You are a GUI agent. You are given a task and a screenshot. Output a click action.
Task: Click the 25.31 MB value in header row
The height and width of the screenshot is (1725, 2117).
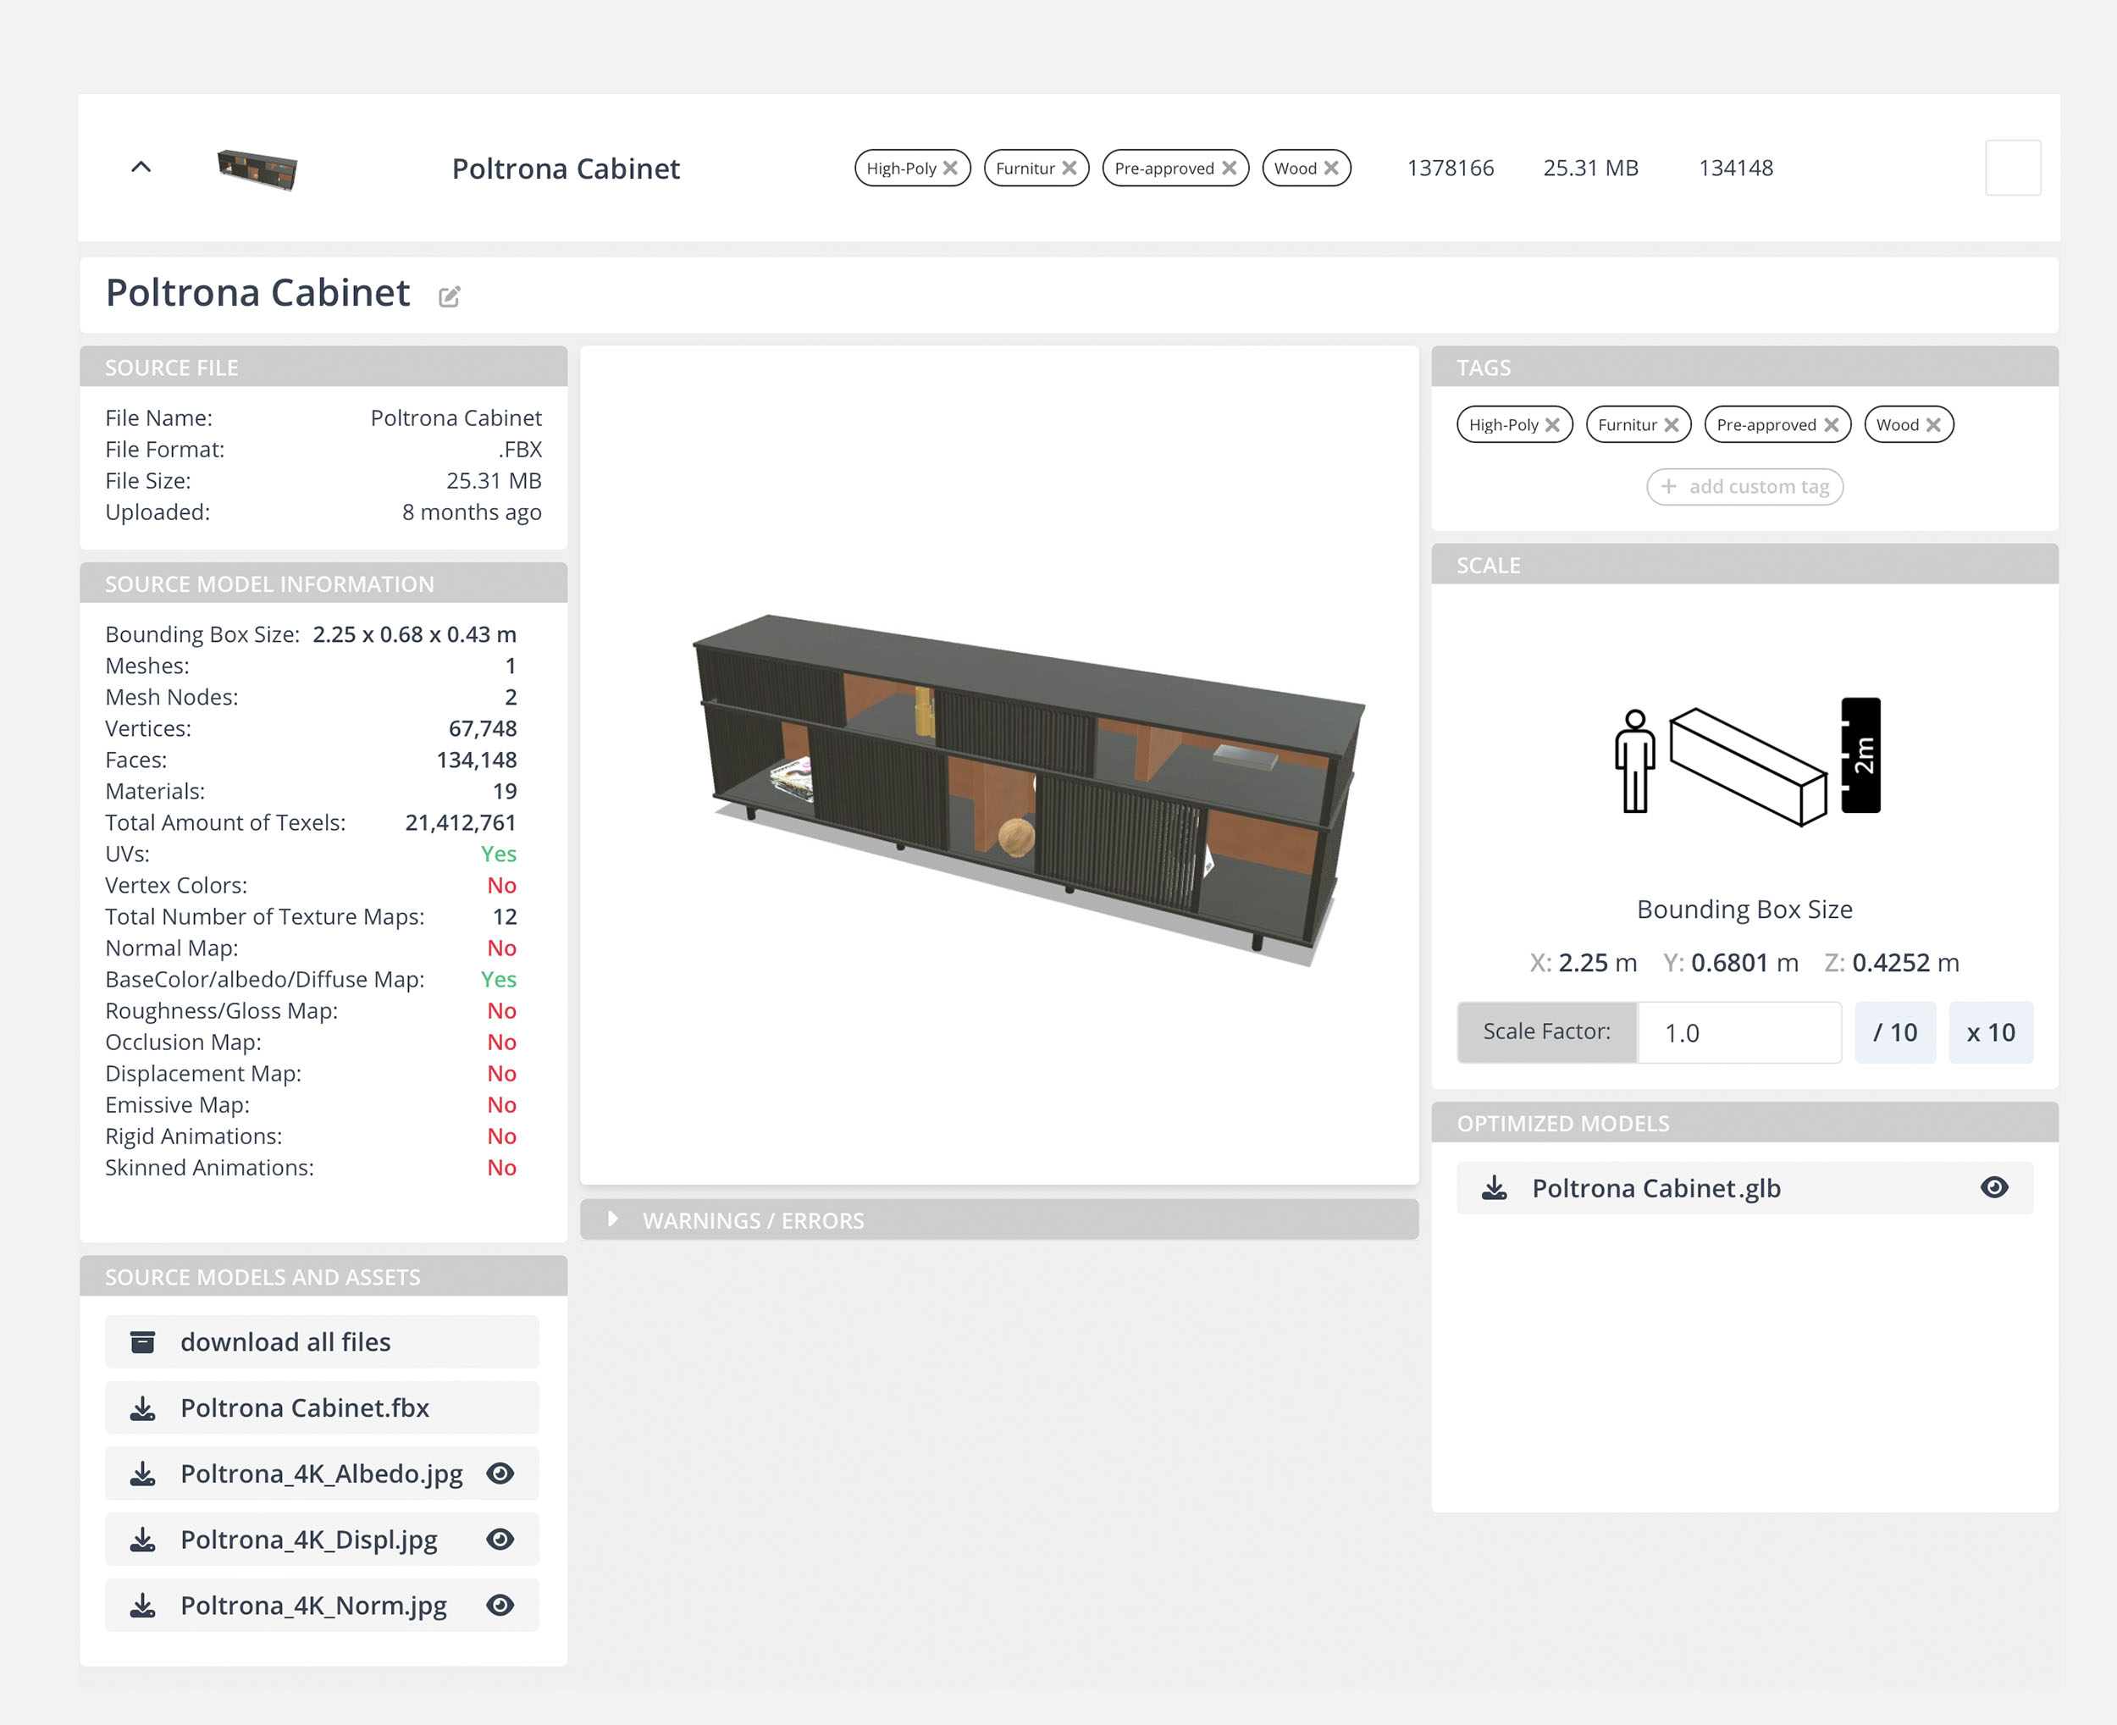(1589, 168)
